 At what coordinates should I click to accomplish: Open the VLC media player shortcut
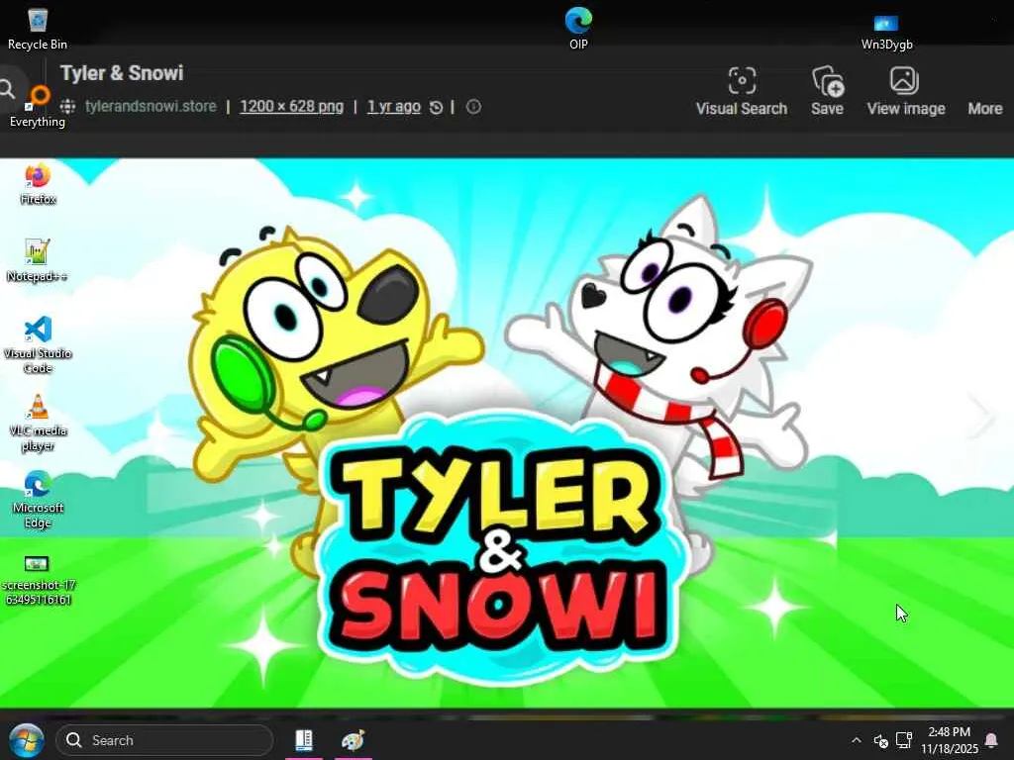38,422
